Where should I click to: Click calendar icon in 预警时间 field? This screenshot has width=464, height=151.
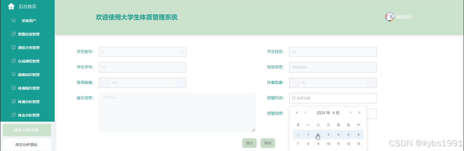[x=294, y=98]
